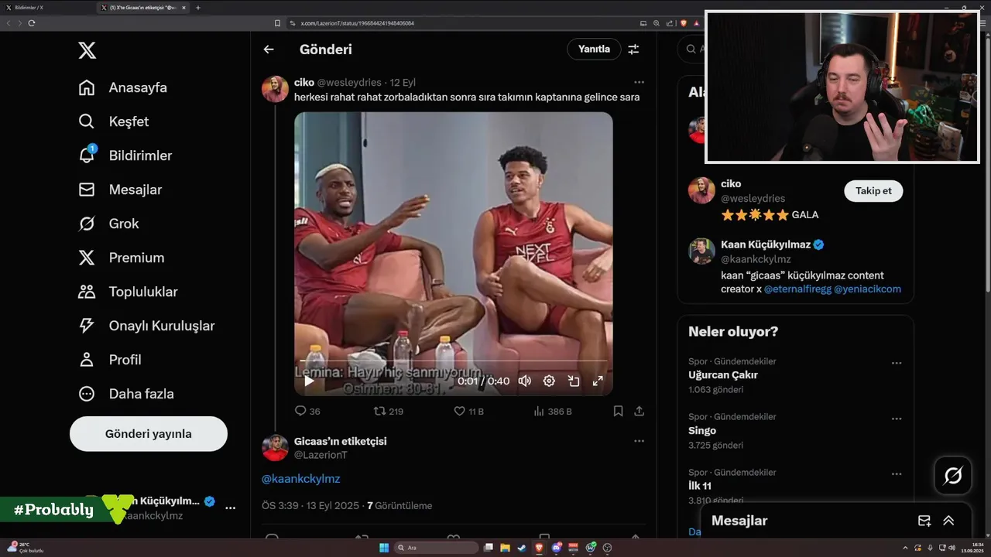Bookmark ciko's post
Screen dimensions: 991x557
coord(618,412)
